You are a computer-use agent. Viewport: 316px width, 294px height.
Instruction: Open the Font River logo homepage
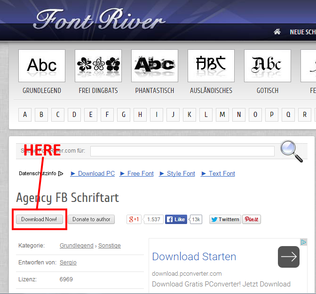point(100,19)
